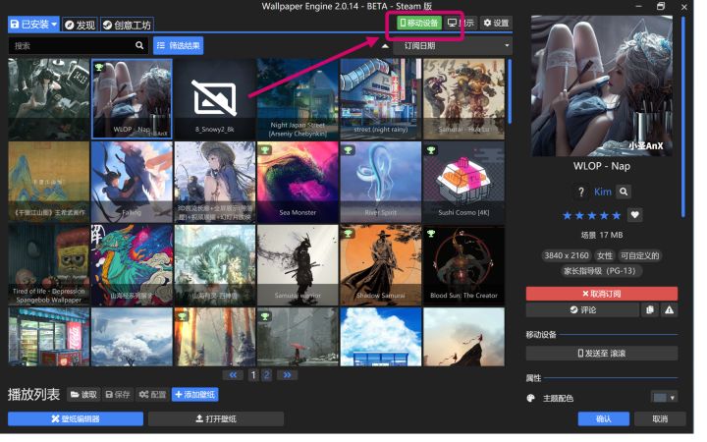The image size is (707, 442).
Task: Click the right details panel scrollbar
Action: pyautogui.click(x=683, y=117)
